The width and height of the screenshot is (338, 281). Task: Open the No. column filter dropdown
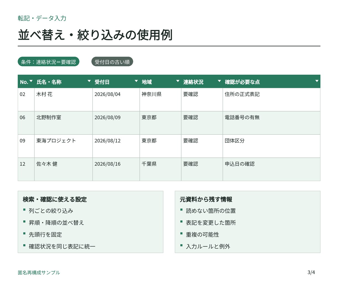31,81
